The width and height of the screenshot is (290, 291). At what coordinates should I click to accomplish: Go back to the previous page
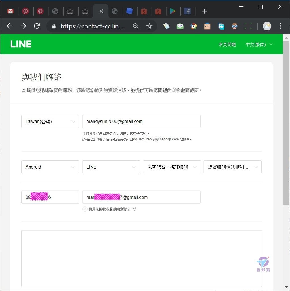pyautogui.click(x=10, y=26)
